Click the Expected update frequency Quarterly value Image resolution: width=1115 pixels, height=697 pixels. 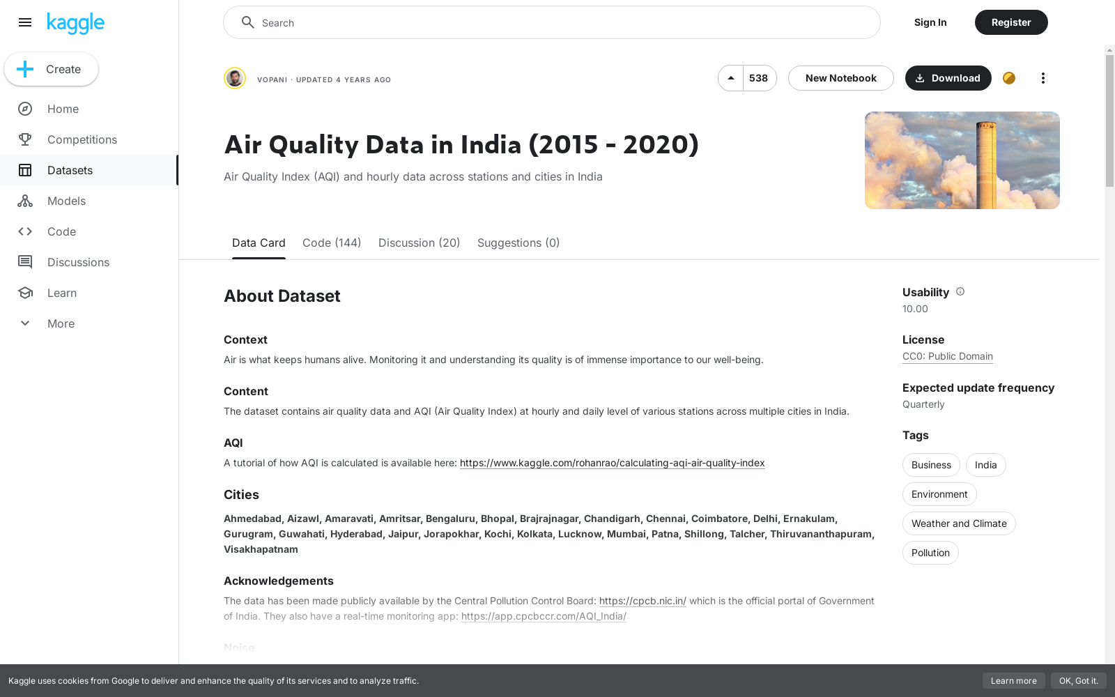coord(923,404)
